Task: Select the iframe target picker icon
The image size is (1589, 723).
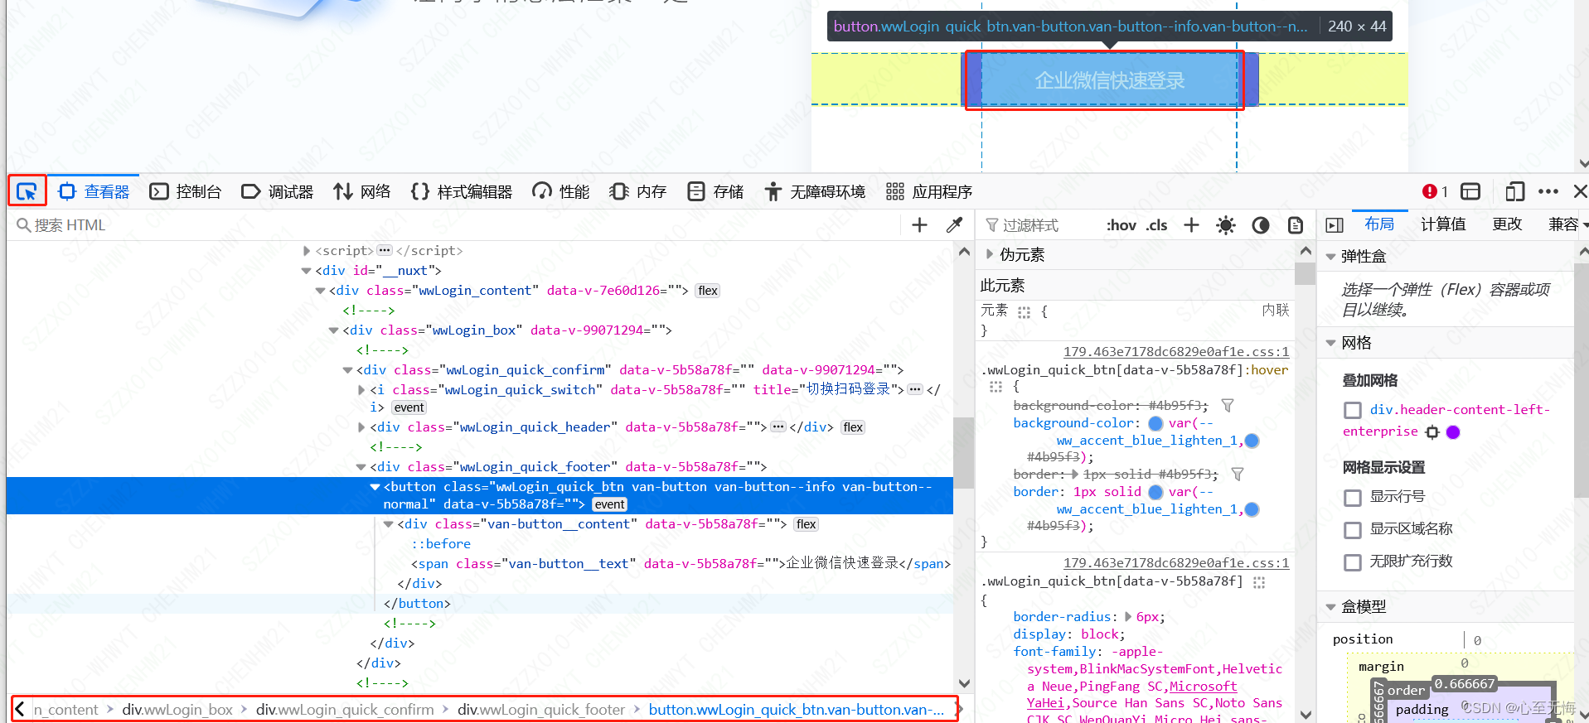Action: tap(1470, 191)
